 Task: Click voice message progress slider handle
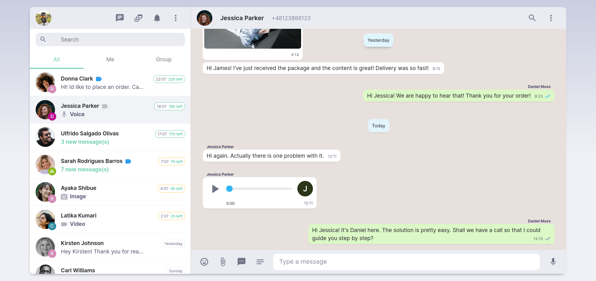[x=229, y=189]
